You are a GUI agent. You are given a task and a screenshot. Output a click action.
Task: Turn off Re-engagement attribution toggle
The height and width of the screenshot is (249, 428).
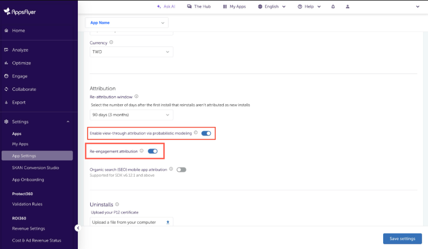pyautogui.click(x=152, y=151)
